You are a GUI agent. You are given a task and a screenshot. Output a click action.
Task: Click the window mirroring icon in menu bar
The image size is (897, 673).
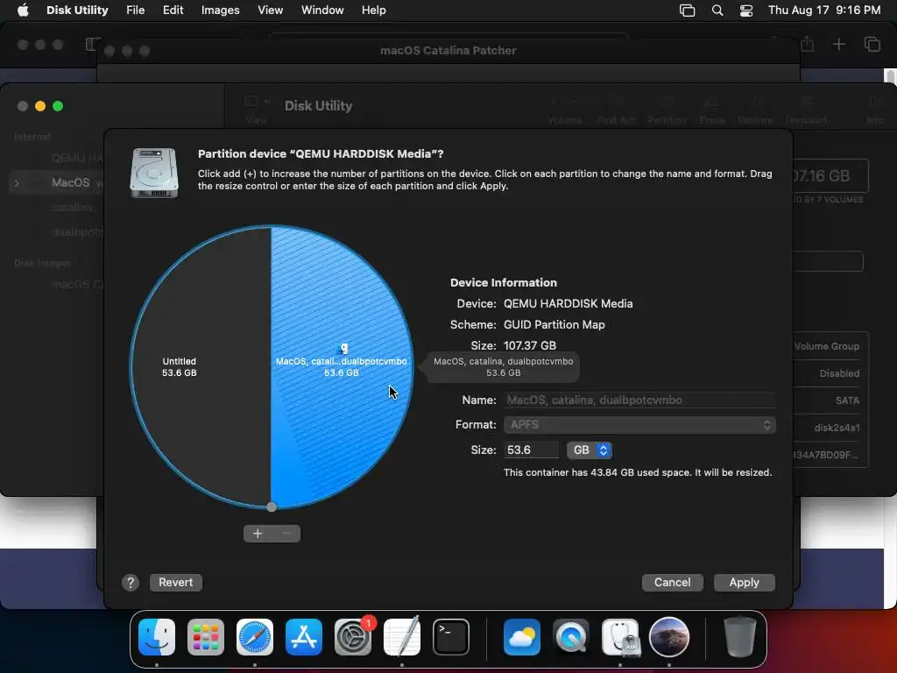coord(687,11)
